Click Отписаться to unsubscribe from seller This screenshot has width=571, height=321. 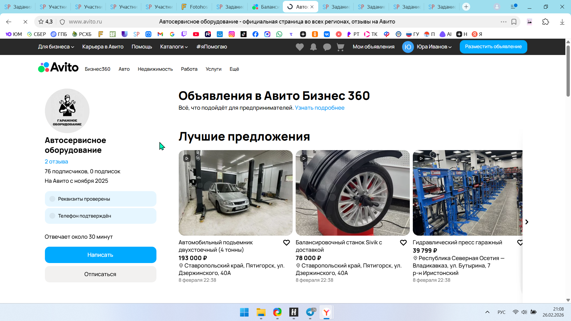100,274
